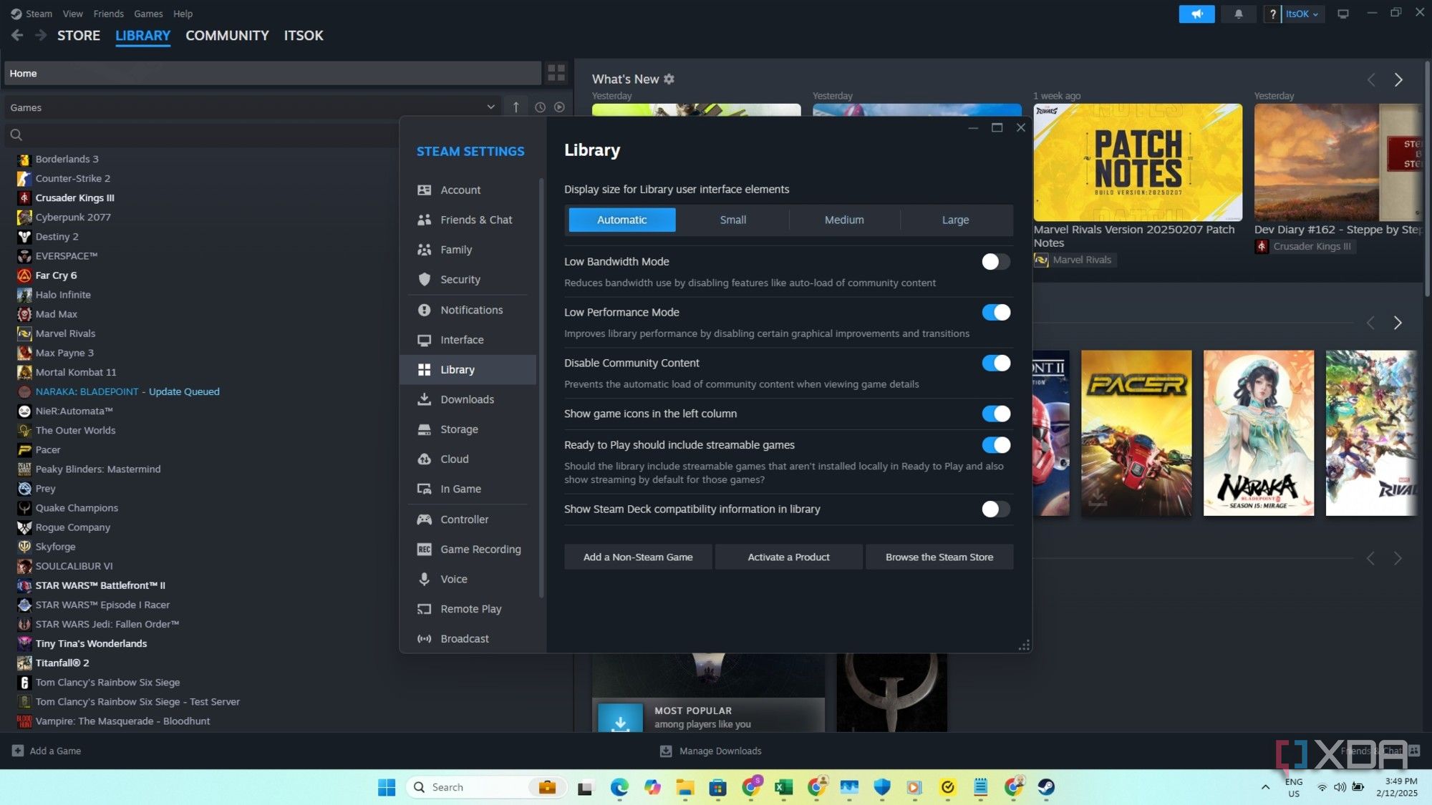Click Manage Downloads link

[720, 751]
